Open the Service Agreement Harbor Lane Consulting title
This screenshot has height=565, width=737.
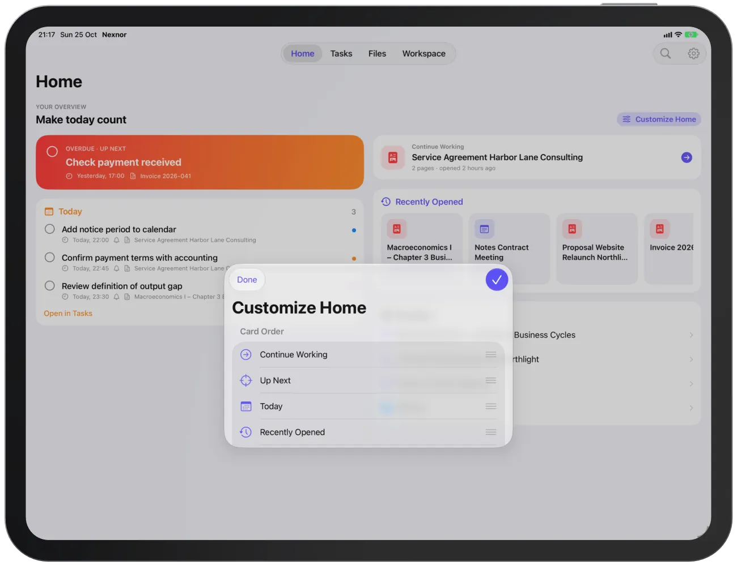click(x=497, y=157)
